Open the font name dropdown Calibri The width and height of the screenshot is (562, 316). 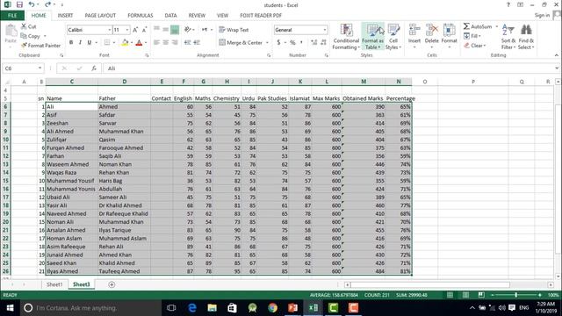tap(109, 30)
